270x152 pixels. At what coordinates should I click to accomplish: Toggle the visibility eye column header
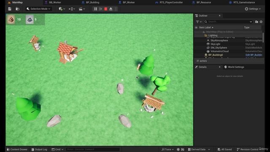coord(196,27)
